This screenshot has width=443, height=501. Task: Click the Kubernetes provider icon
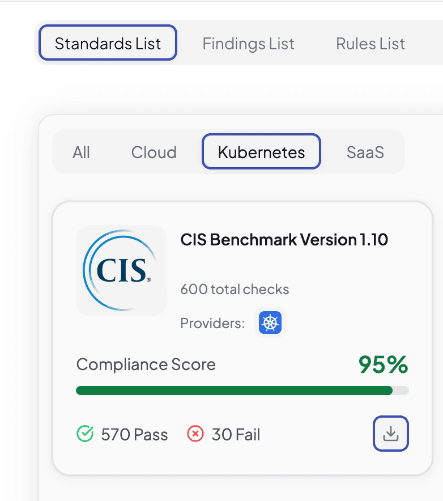[x=270, y=322]
